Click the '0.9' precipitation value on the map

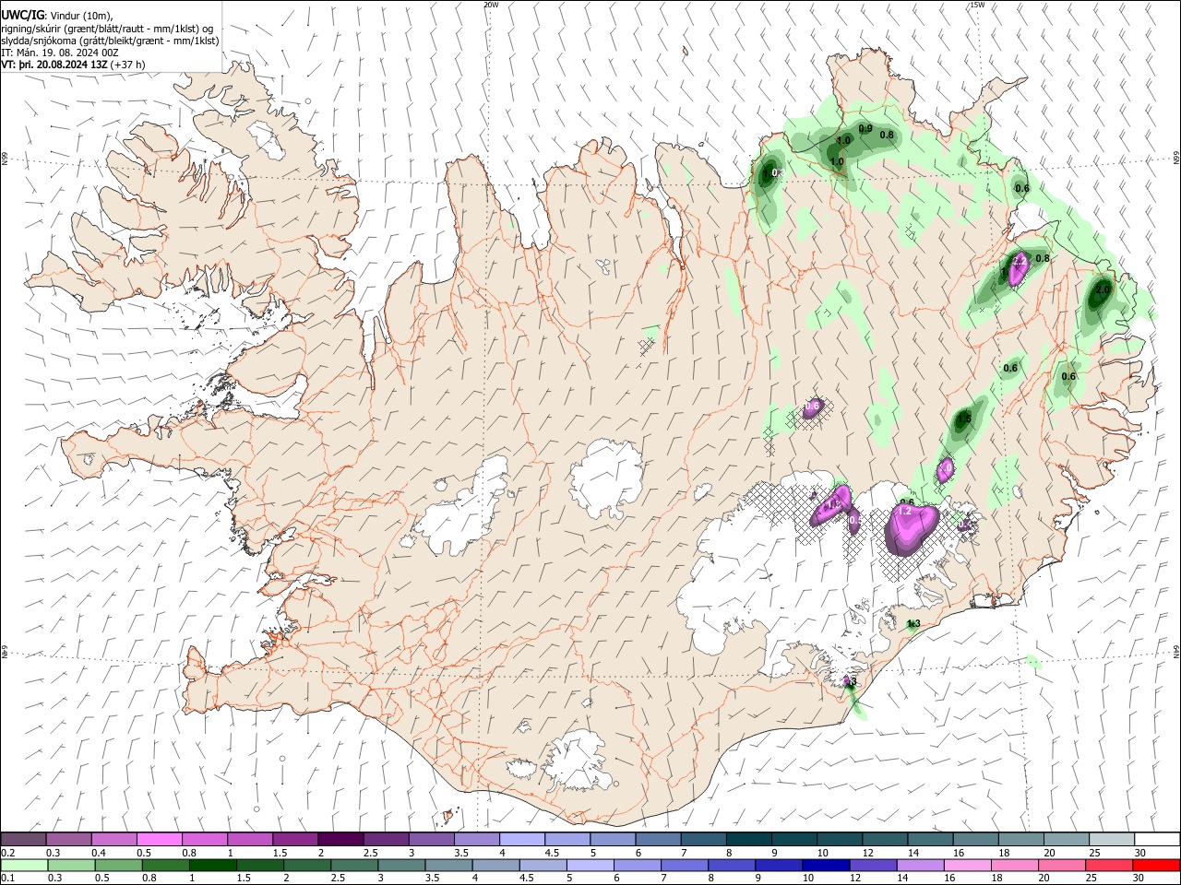pos(865,129)
